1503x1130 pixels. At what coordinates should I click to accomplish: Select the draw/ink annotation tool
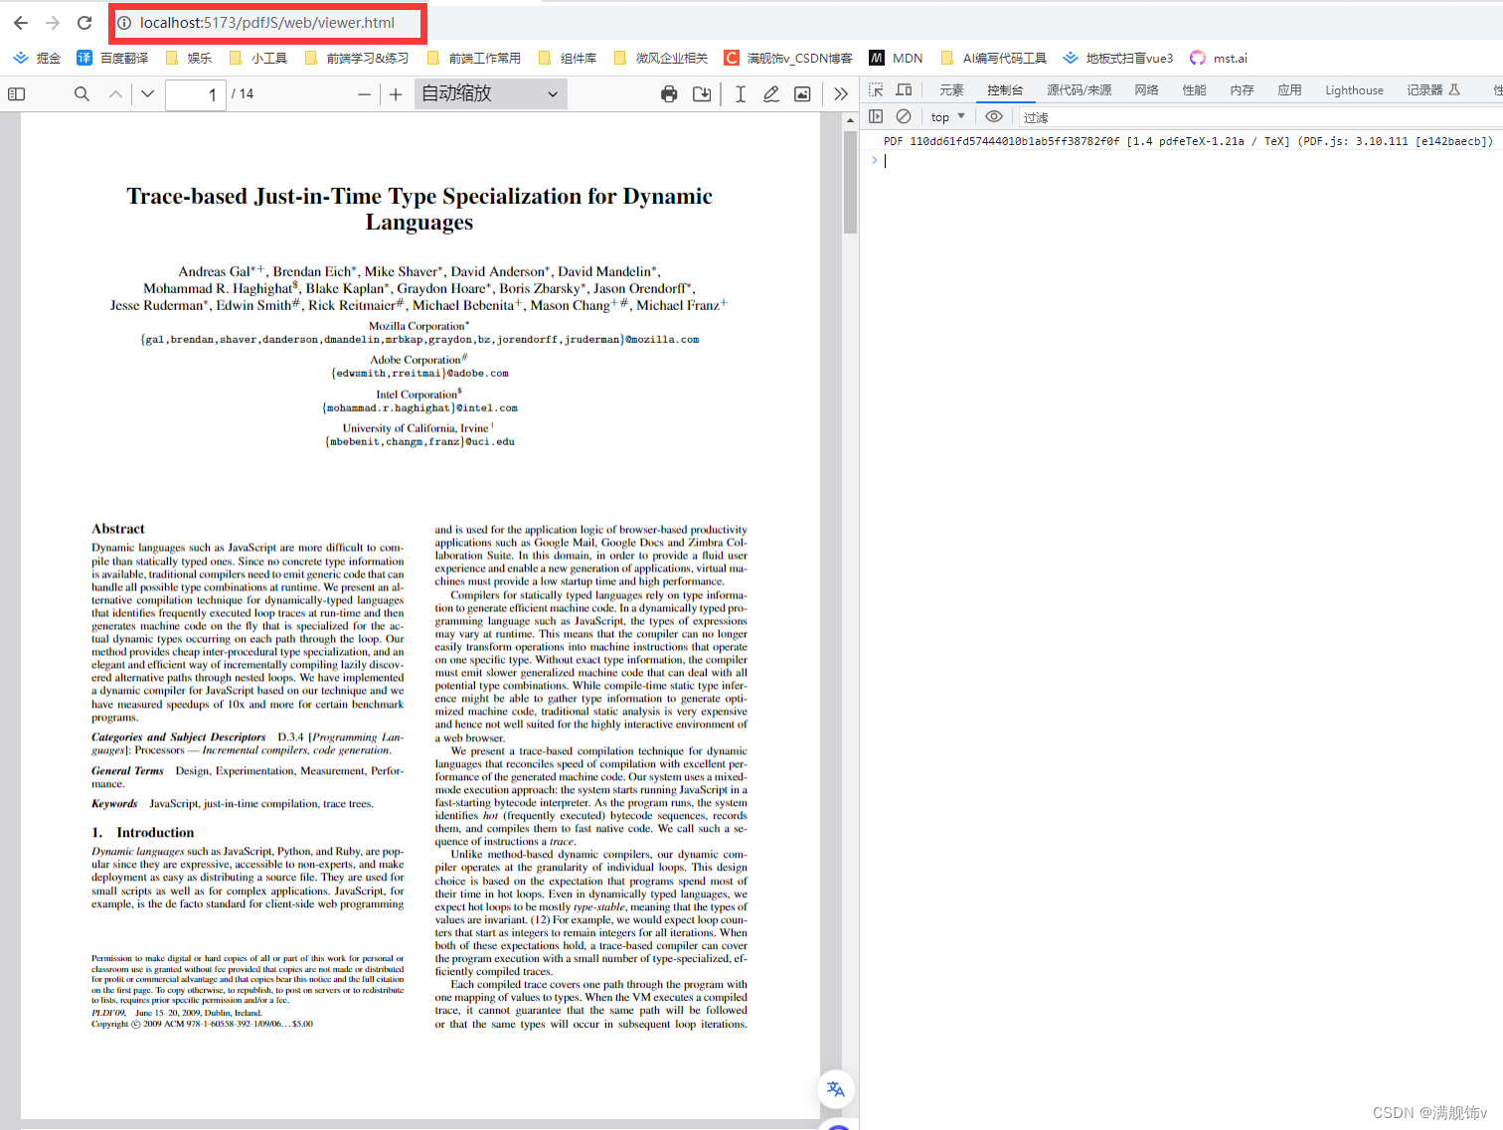[771, 93]
